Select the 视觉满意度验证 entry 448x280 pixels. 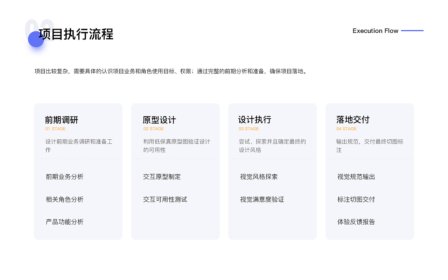[x=261, y=199]
